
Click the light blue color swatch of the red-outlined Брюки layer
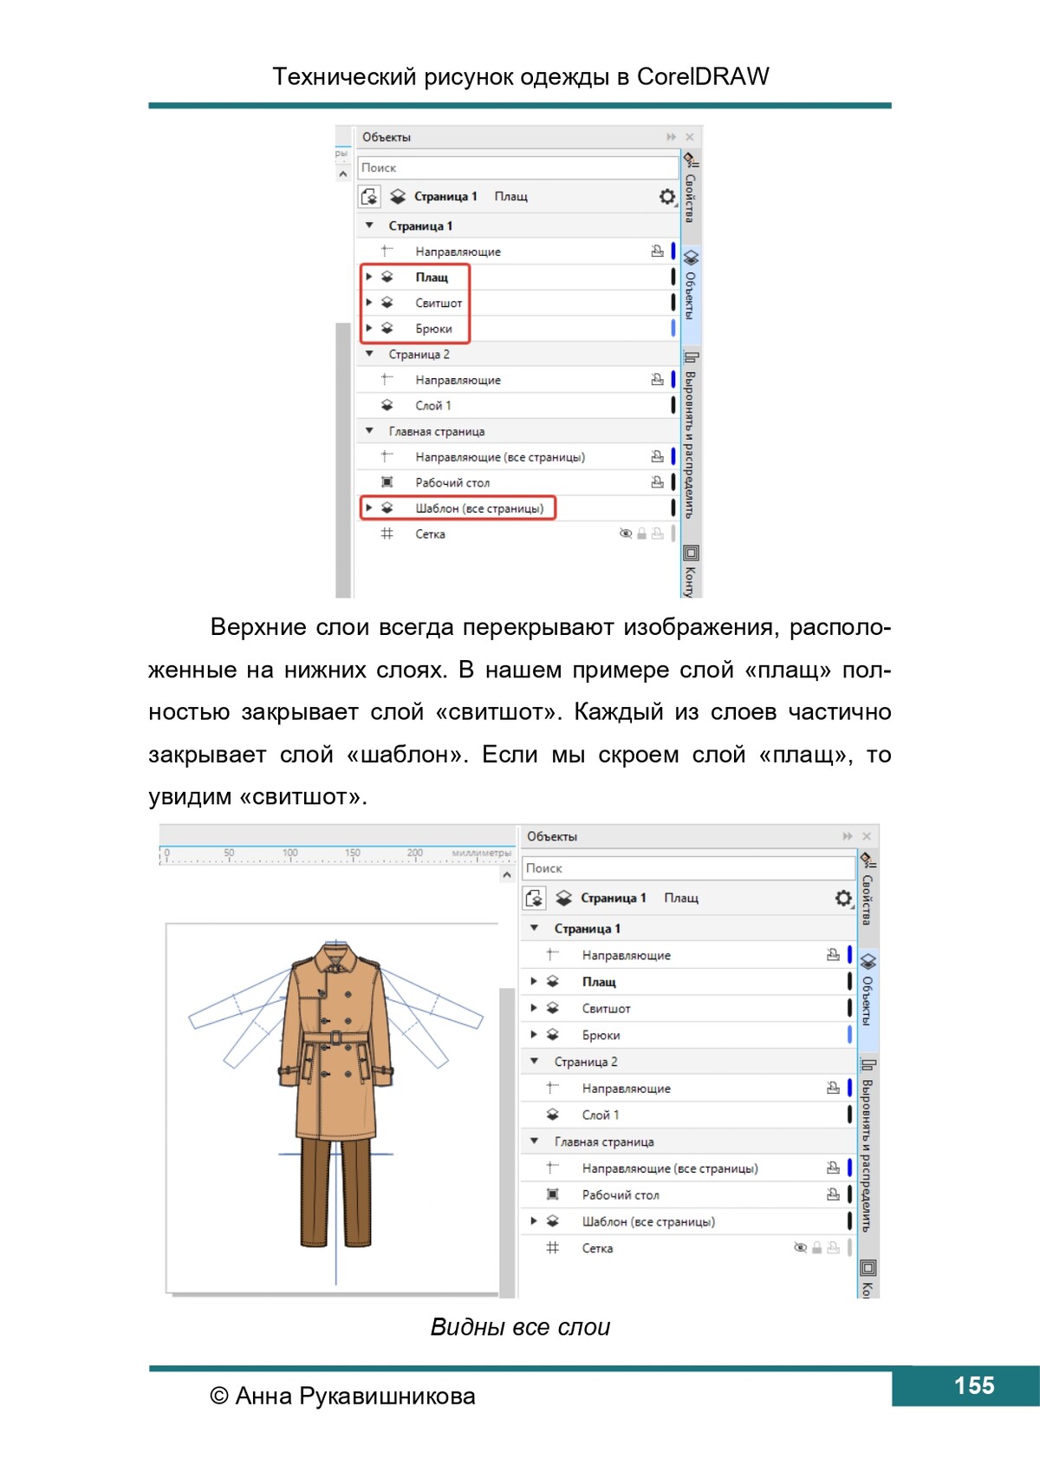tap(673, 329)
